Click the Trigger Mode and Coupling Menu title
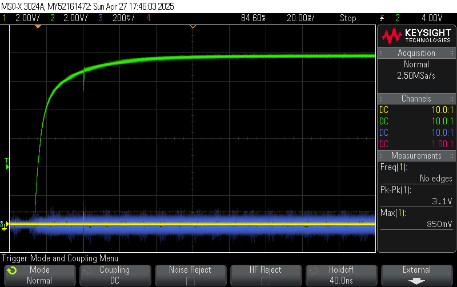This screenshot has height=287, width=457. [60, 258]
